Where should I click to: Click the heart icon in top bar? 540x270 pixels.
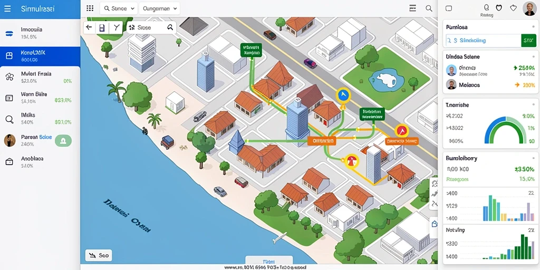click(x=499, y=7)
